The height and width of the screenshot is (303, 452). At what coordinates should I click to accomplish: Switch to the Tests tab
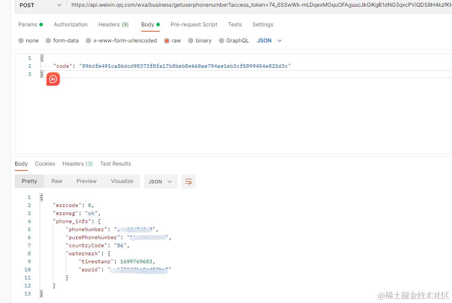[x=234, y=25]
